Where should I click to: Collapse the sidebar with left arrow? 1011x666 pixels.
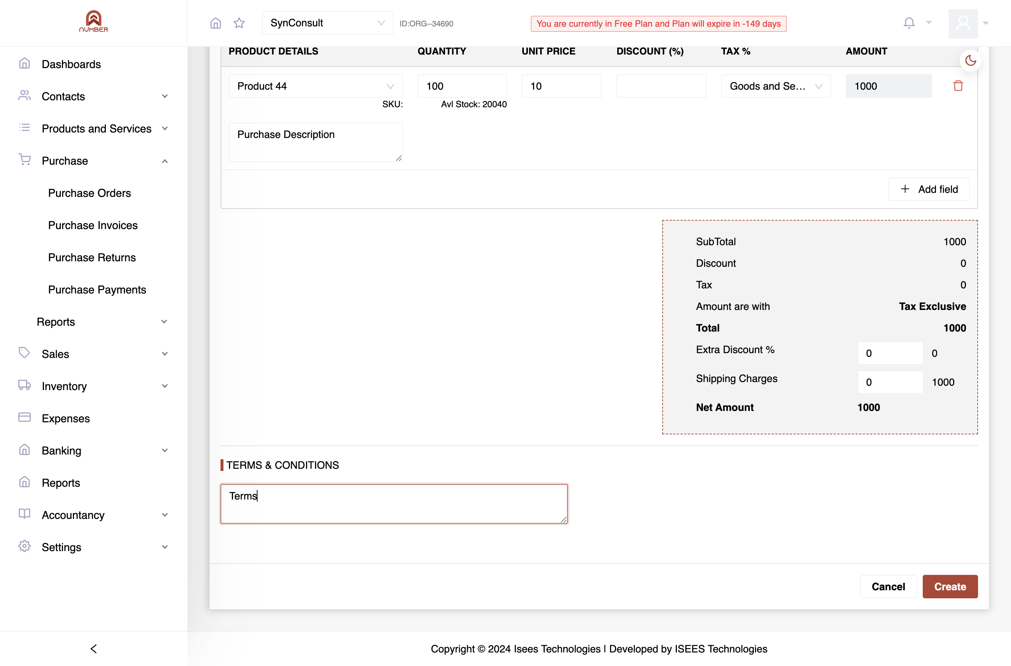tap(93, 648)
